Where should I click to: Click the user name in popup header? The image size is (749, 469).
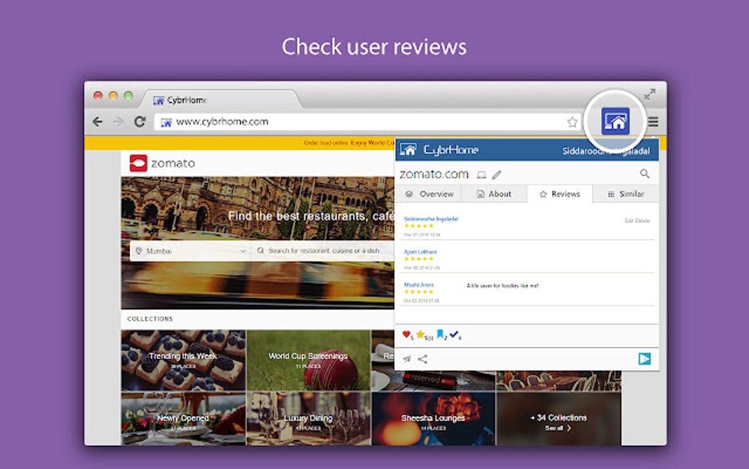[606, 151]
